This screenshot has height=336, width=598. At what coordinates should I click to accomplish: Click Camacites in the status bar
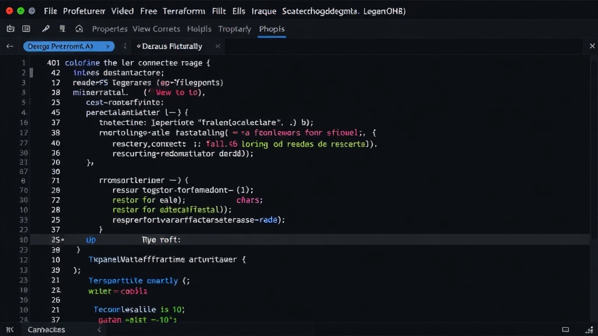(46, 330)
